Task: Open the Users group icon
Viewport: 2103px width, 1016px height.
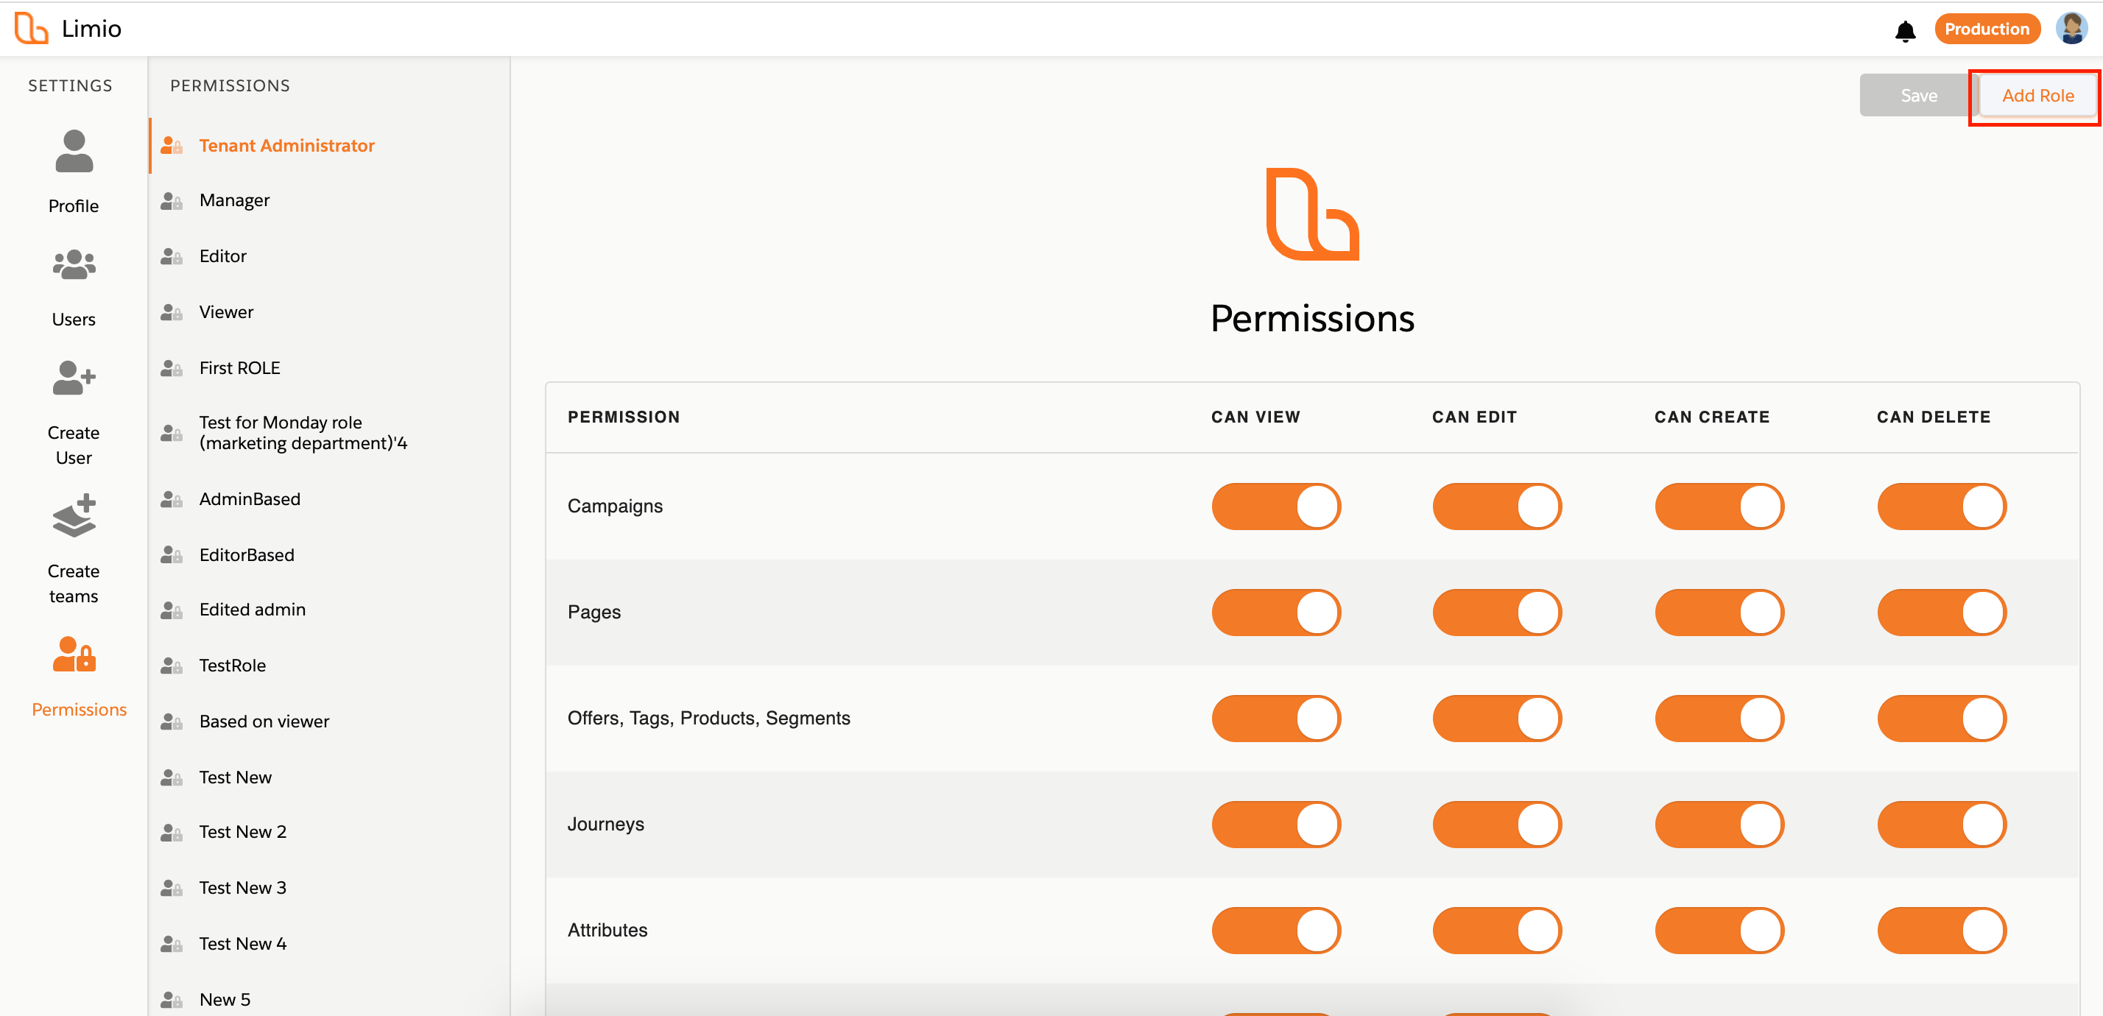Action: (74, 265)
